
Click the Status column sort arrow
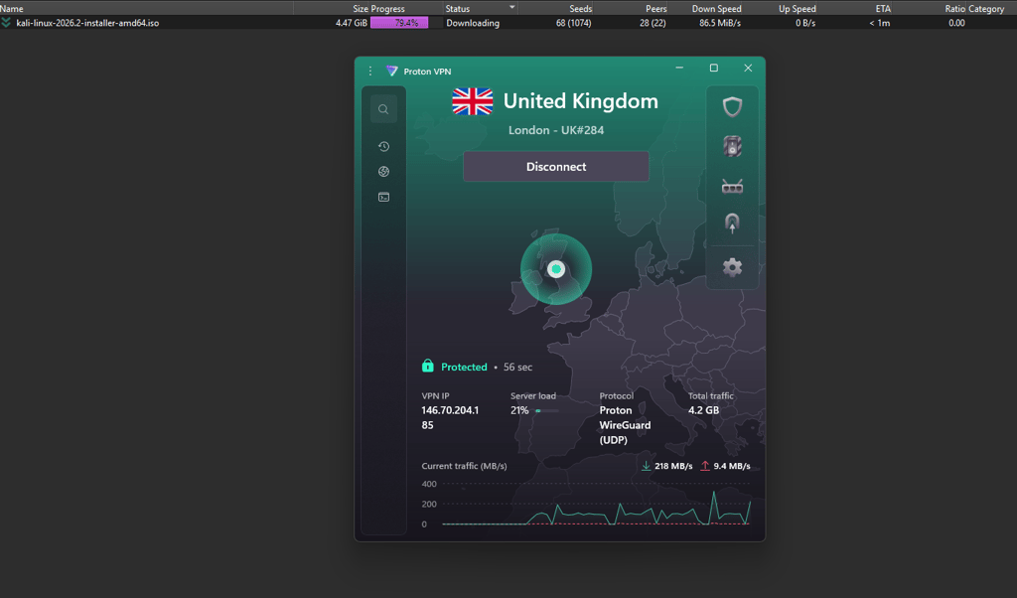click(x=511, y=7)
